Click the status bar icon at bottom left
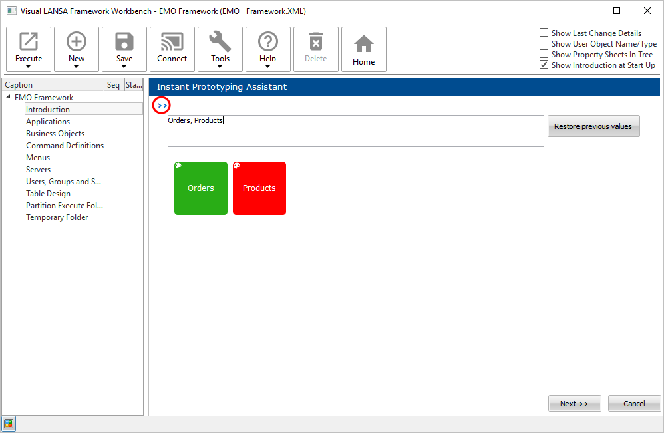The height and width of the screenshot is (433, 664). [x=9, y=424]
